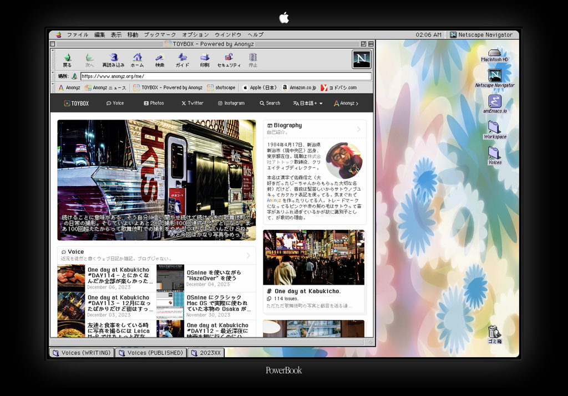This screenshot has height=396, width=568.
Task: Open the Photos link in site navigation
Action: coord(154,103)
